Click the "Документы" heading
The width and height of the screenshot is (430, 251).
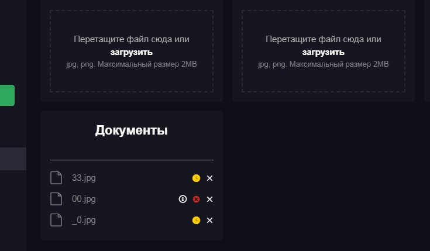(132, 130)
